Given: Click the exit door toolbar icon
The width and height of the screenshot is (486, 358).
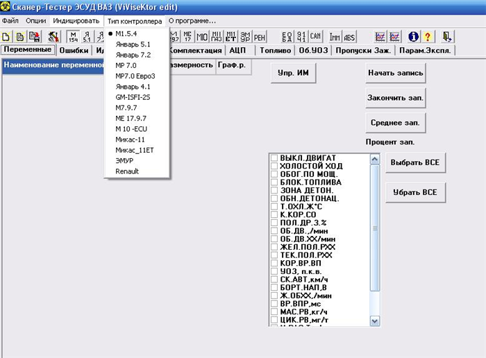Looking at the screenshot, I should click(x=446, y=37).
